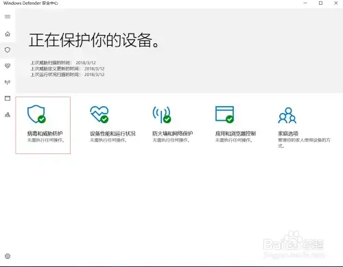Click status text under app browser tile
The height and width of the screenshot is (267, 343).
pyautogui.click(x=234, y=140)
